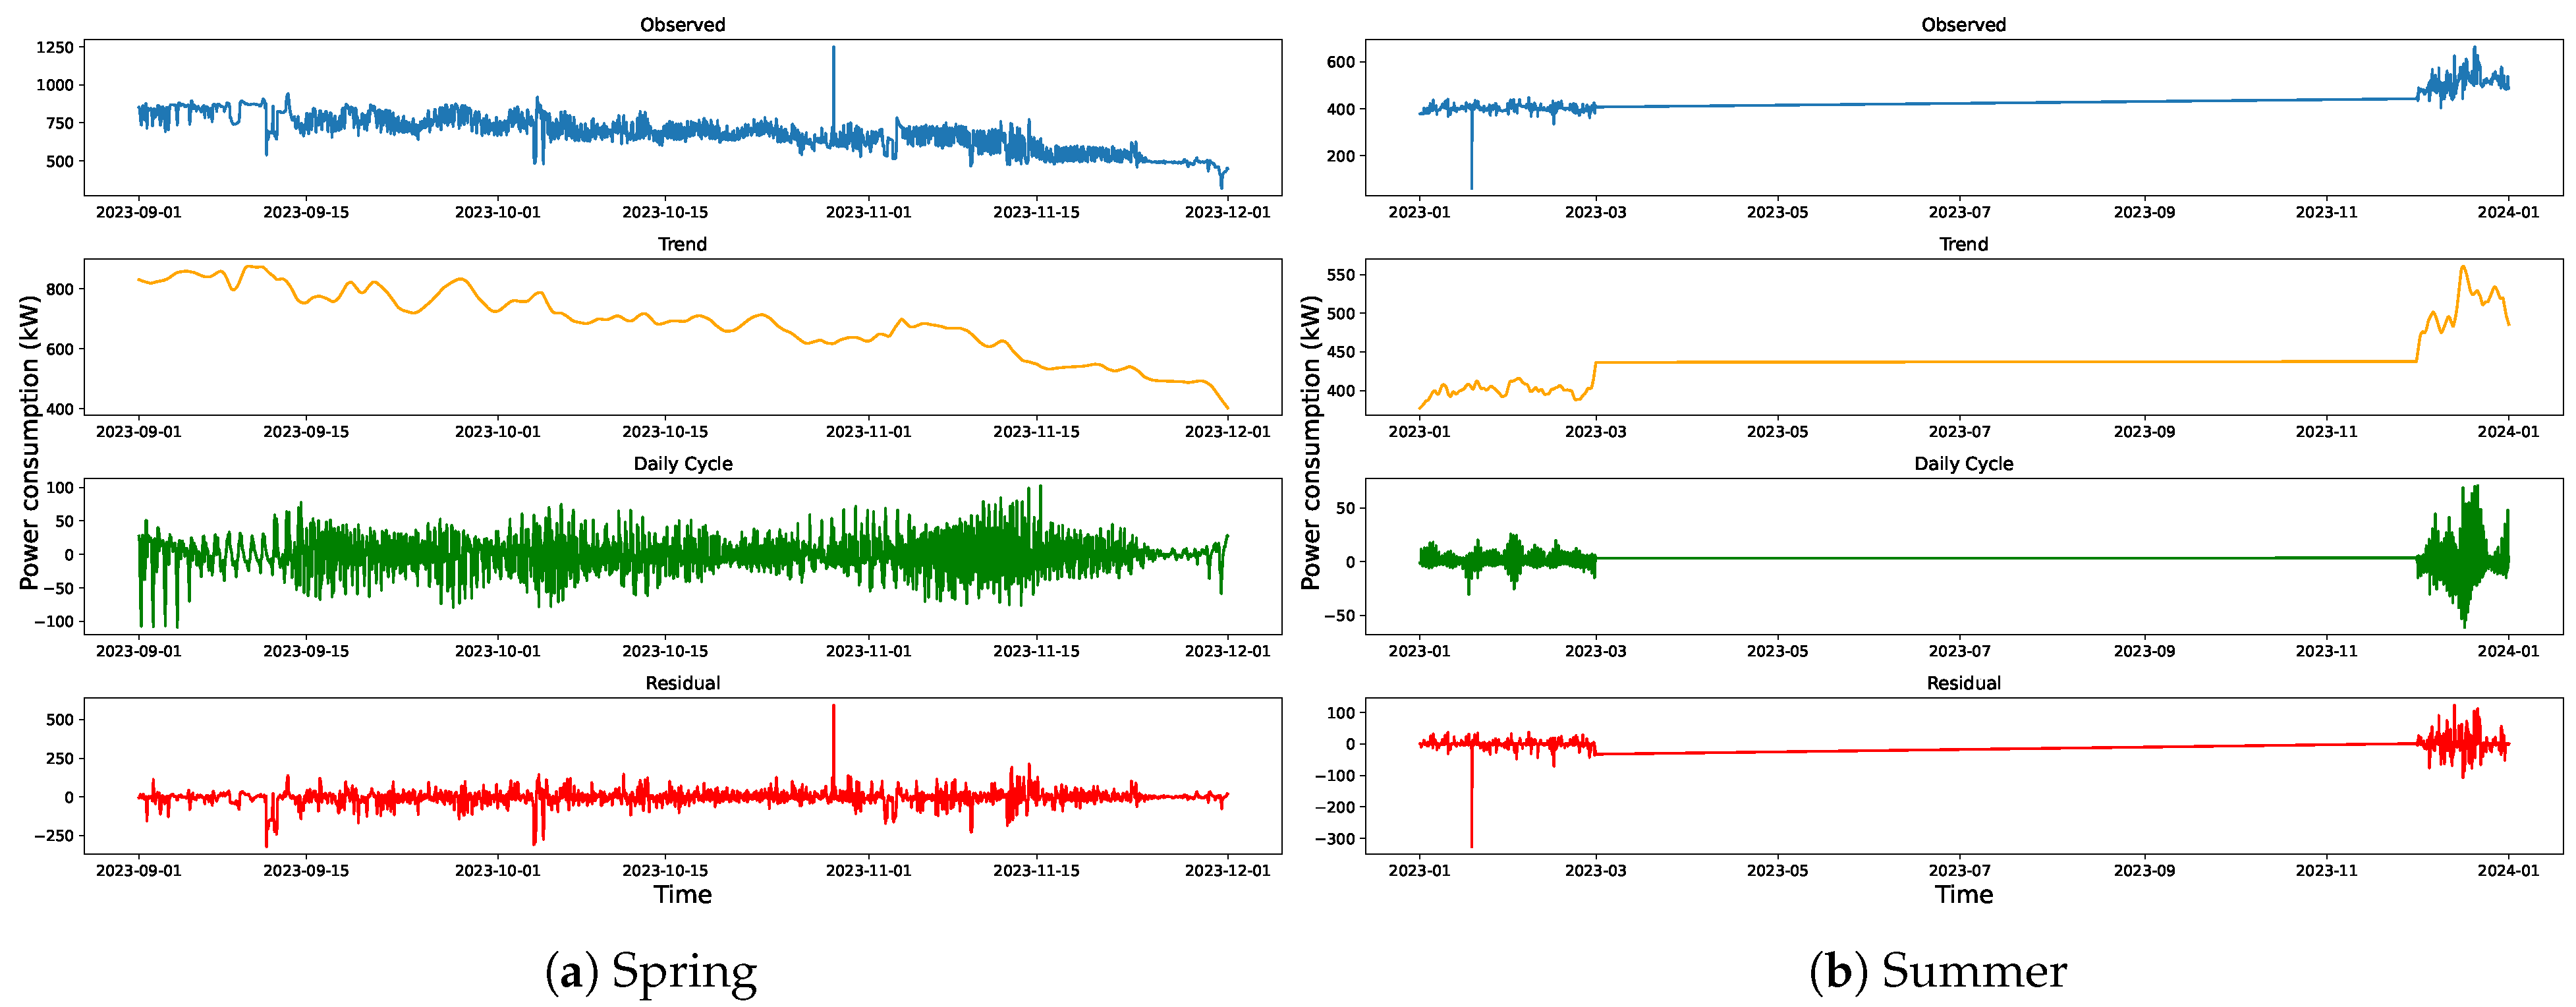Click the "(a) Spring" caption
2576x1007 pixels.
pyautogui.click(x=651, y=971)
